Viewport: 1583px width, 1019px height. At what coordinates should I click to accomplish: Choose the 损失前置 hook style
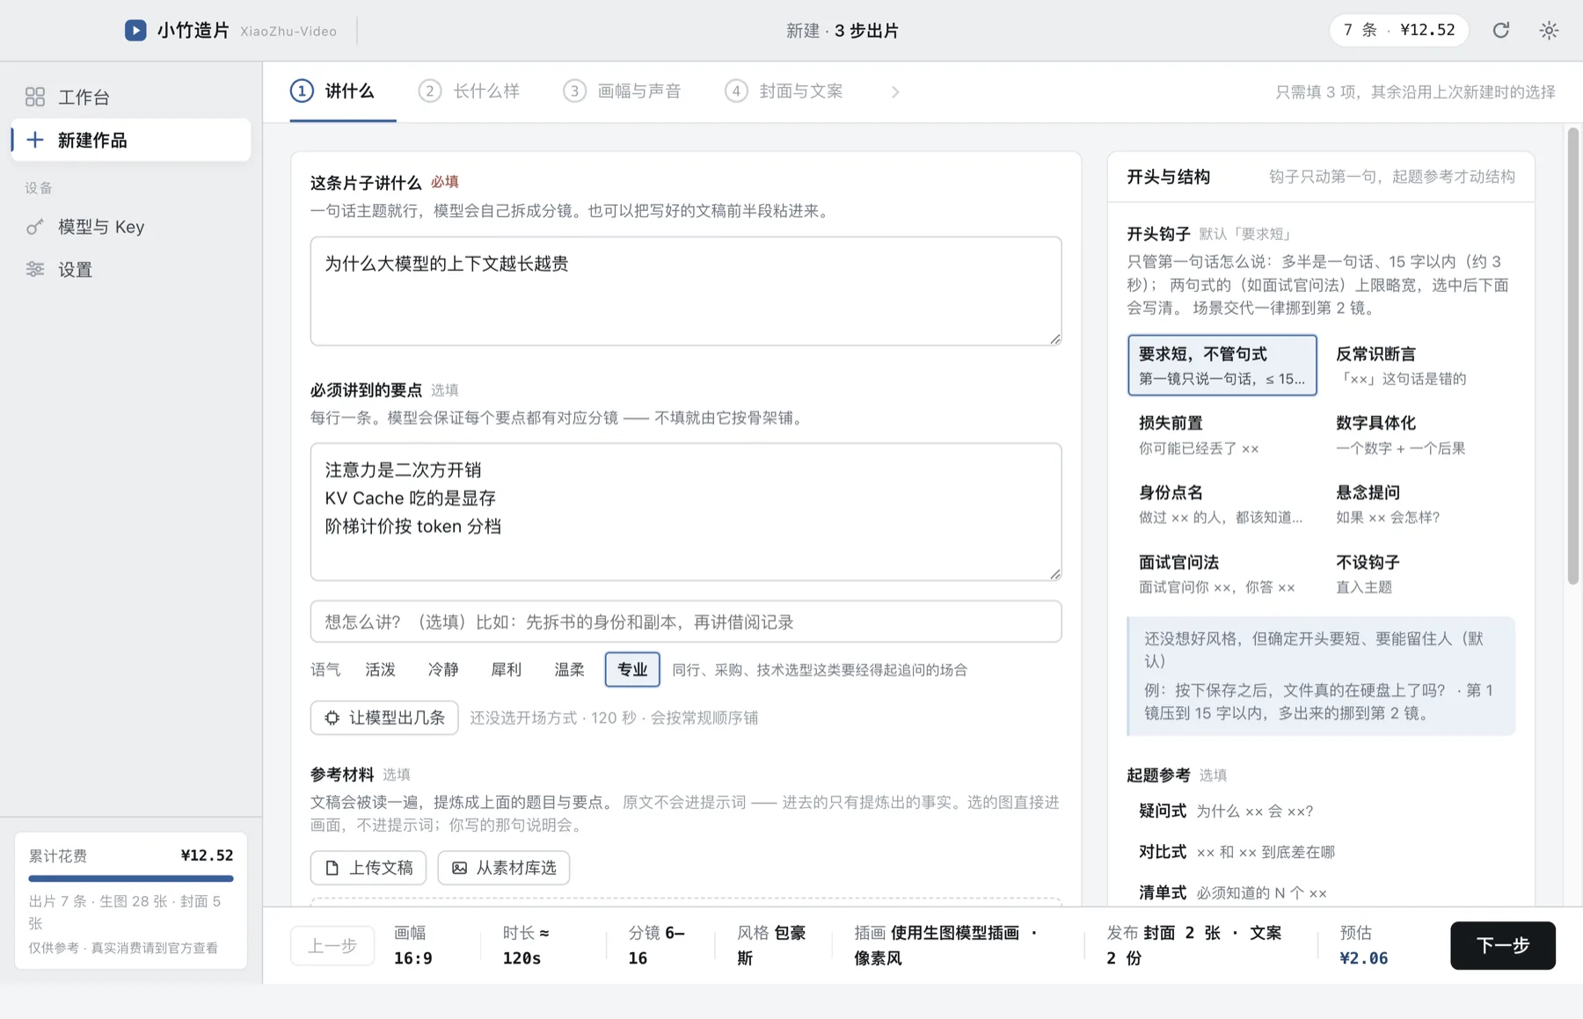click(1222, 434)
